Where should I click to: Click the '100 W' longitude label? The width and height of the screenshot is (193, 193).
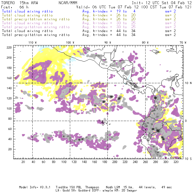click(70, 43)
